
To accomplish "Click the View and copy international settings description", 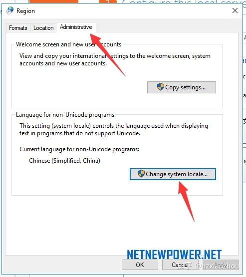I will click(x=115, y=59).
